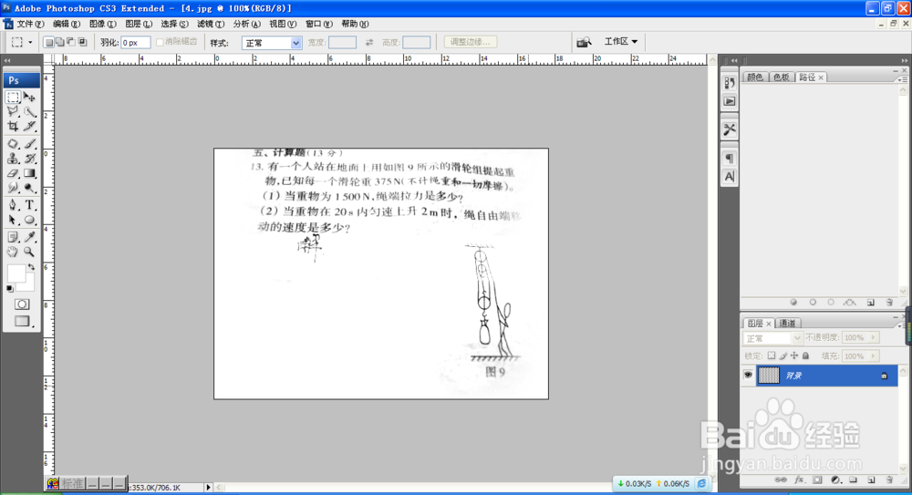
Task: Delete layer via trash icon
Action: pyautogui.click(x=888, y=480)
